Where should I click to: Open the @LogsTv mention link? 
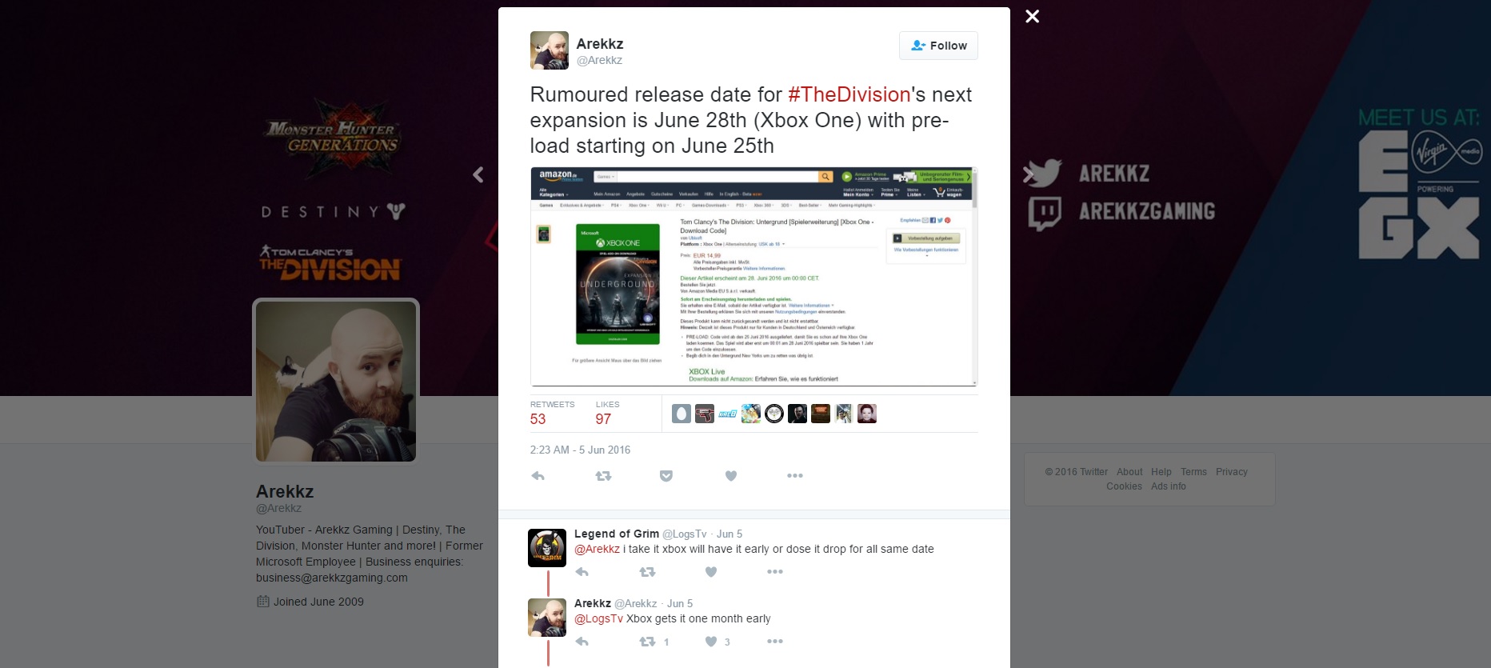598,618
